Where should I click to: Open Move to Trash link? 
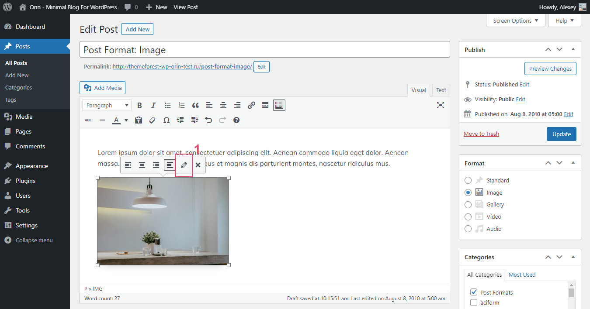point(481,134)
